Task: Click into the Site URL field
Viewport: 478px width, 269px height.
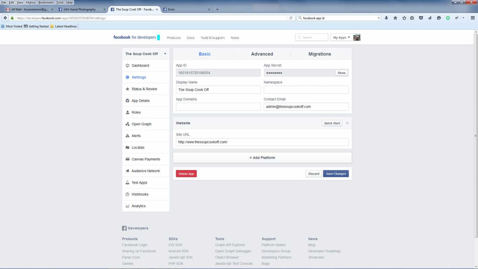Action: click(x=262, y=142)
